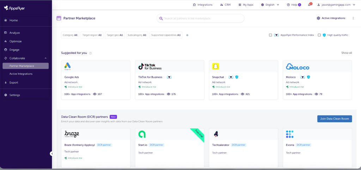Click the Join Data Clean Room button

(334, 119)
